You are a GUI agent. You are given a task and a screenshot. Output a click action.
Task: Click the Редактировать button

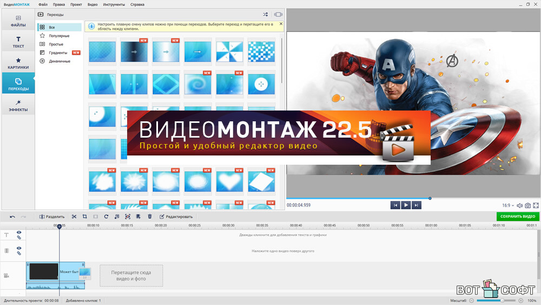[176, 217]
